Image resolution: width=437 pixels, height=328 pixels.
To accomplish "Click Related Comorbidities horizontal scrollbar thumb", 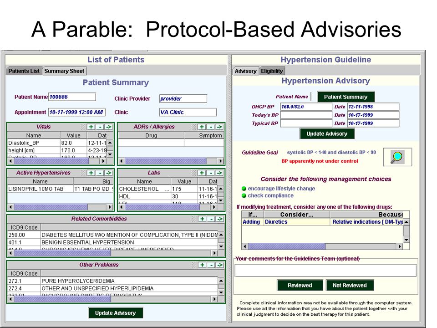I will [x=63, y=253].
